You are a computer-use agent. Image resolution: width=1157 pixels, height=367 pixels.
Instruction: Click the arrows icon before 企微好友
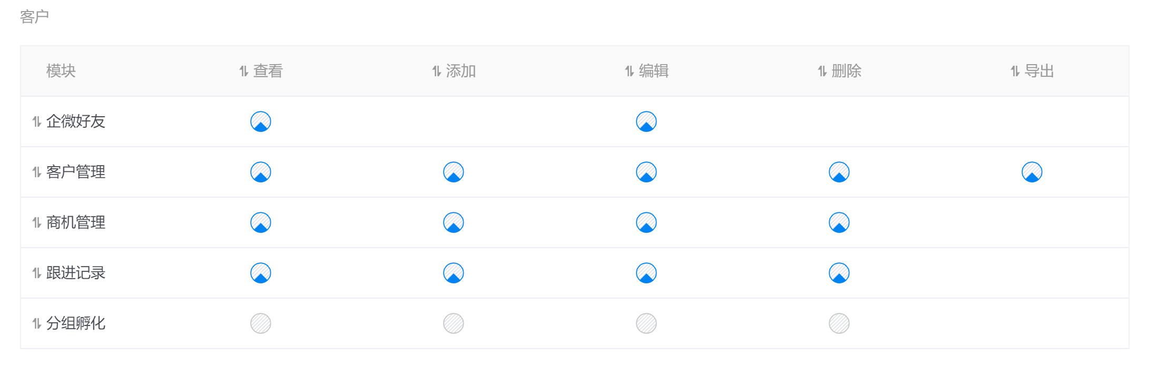(36, 121)
